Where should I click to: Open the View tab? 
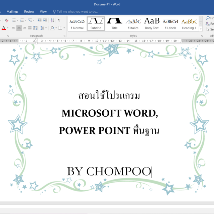click(x=43, y=12)
